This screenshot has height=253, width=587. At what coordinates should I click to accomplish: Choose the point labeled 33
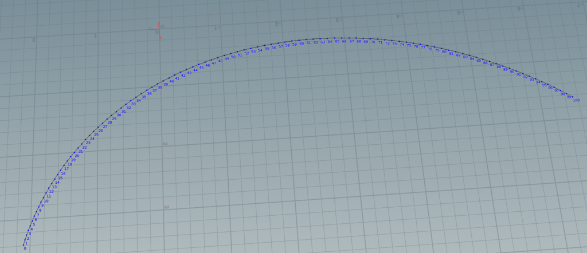click(x=134, y=104)
